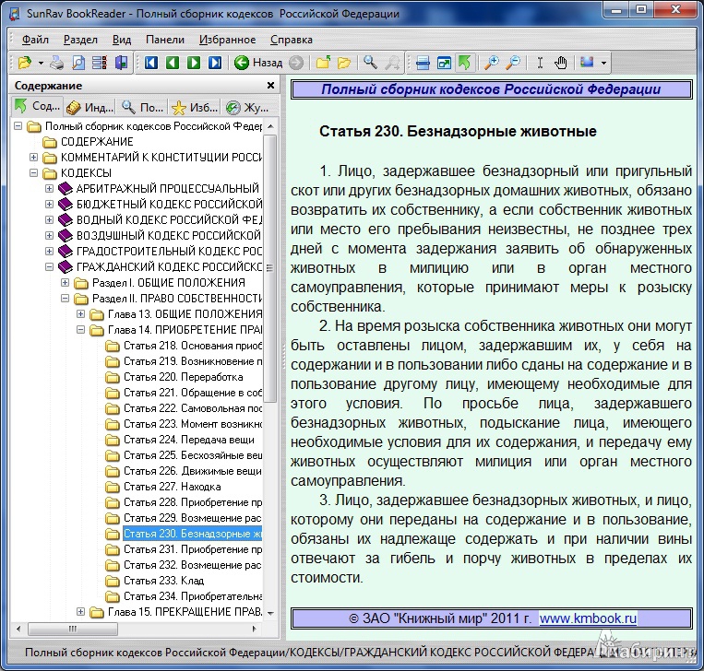Expand КОММЕНТАРИЙ К КОНСТИТУЦИИ node
The width and height of the screenshot is (704, 671).
tap(33, 158)
